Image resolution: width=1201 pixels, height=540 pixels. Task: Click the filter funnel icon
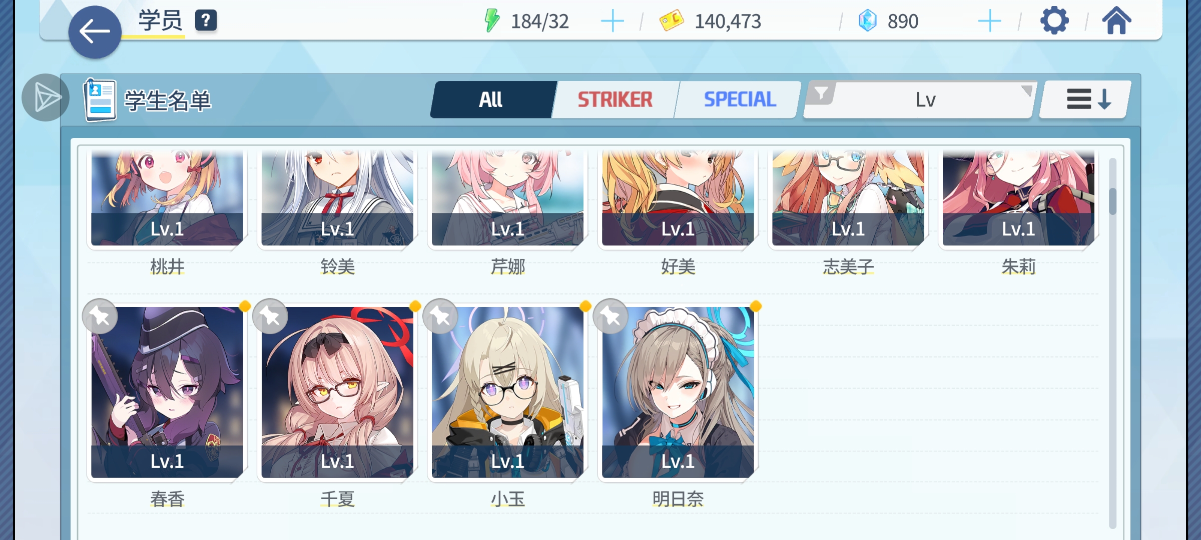[821, 93]
